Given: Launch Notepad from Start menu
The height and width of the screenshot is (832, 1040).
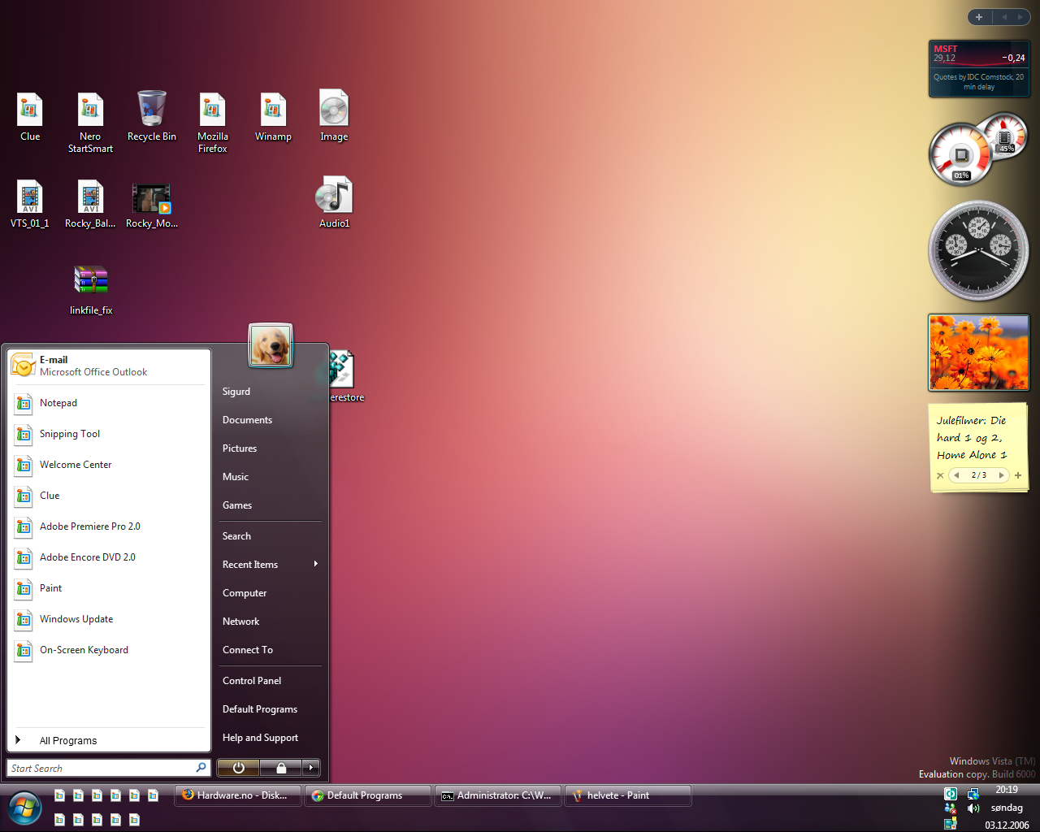Looking at the screenshot, I should tap(107, 403).
